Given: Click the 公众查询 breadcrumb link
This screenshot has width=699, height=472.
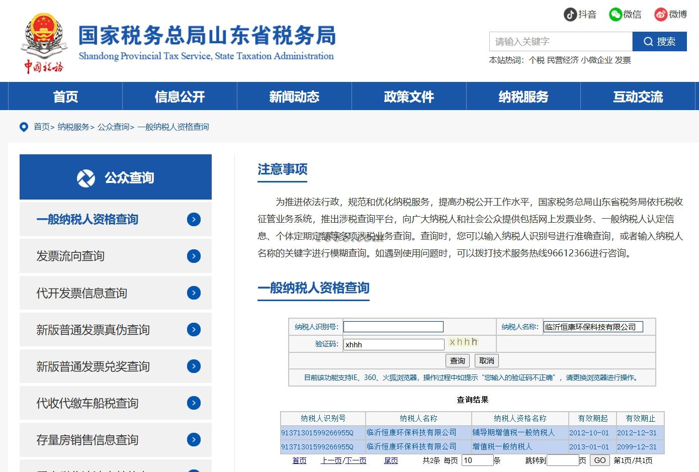Looking at the screenshot, I should click(114, 127).
